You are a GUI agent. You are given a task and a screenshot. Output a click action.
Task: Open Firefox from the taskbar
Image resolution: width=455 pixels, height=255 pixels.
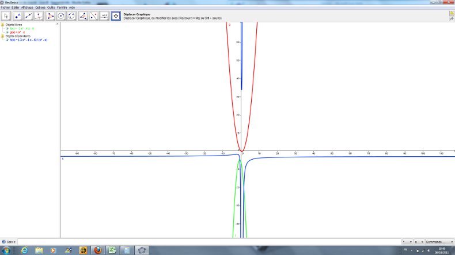pos(97,250)
